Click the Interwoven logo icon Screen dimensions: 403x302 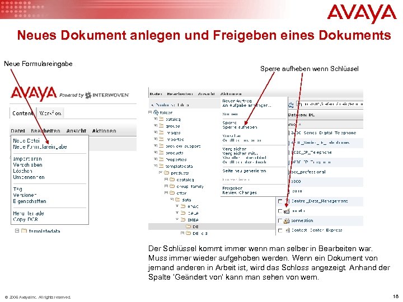click(88, 95)
